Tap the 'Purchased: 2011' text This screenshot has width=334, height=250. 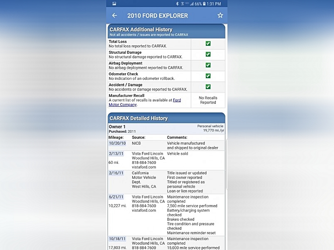pos(122,132)
